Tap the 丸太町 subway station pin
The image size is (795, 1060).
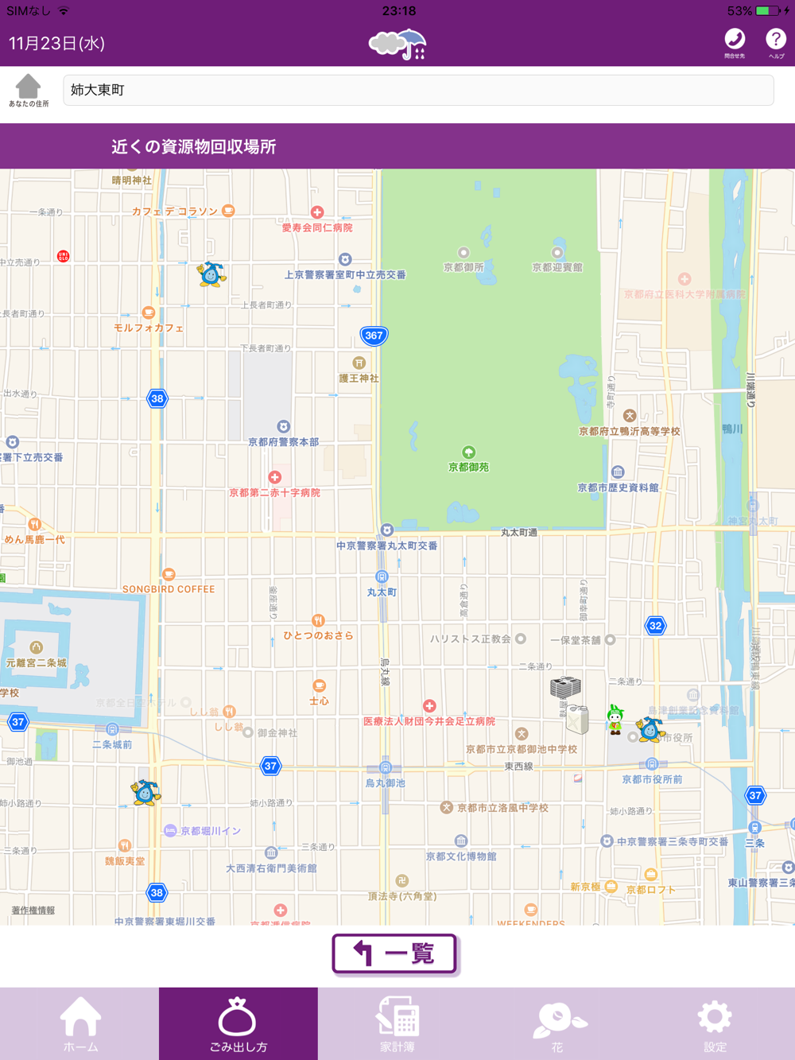382,577
